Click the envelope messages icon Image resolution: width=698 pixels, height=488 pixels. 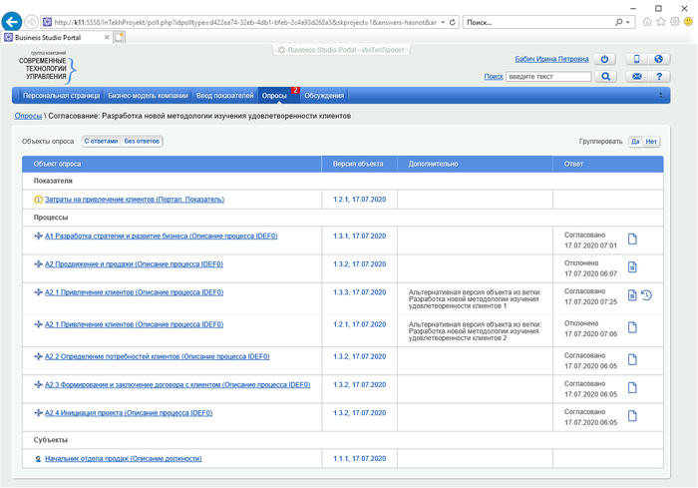[x=637, y=77]
